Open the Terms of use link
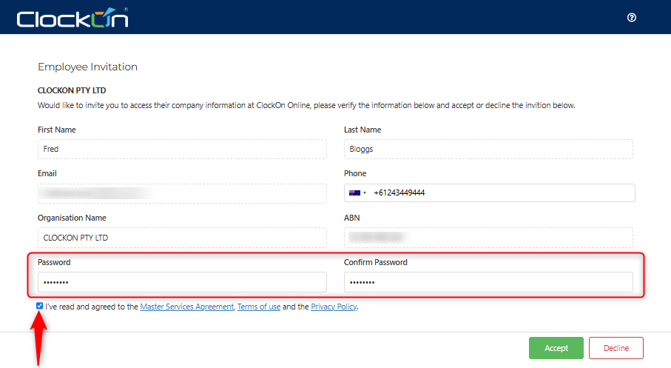Image resolution: width=671 pixels, height=368 pixels. [x=258, y=307]
